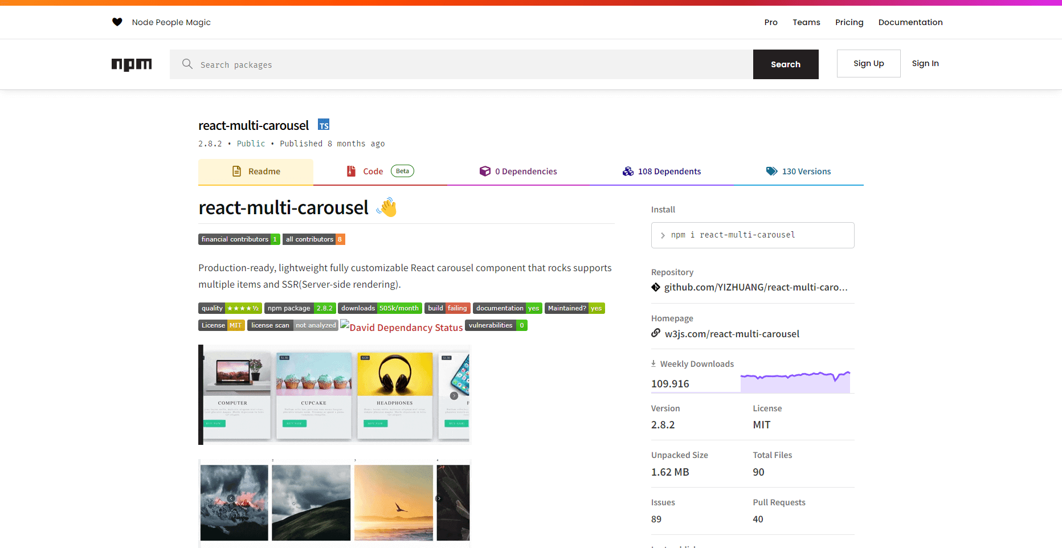The image size is (1062, 548).
Task: Click the build failing badge
Action: tap(447, 308)
